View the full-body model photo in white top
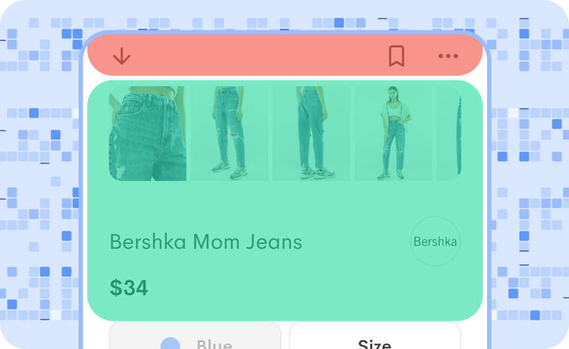 [393, 134]
